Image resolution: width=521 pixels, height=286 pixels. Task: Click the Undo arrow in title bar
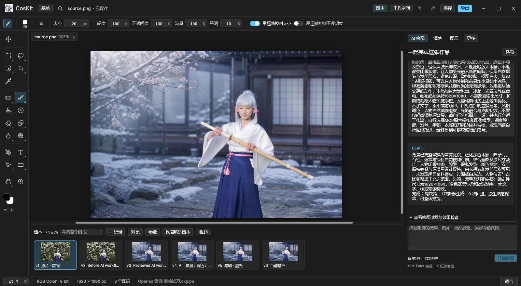pos(420,8)
